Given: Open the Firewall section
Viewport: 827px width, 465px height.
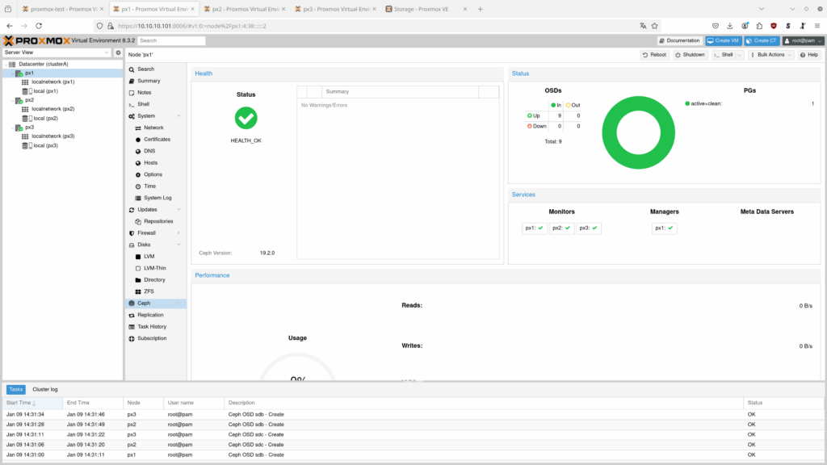Looking at the screenshot, I should [146, 233].
